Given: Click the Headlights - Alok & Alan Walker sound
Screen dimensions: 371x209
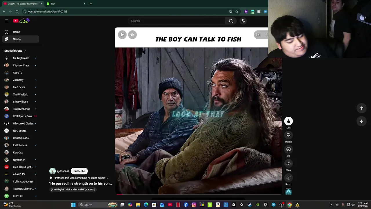Looking at the screenshot, I should (x=73, y=190).
